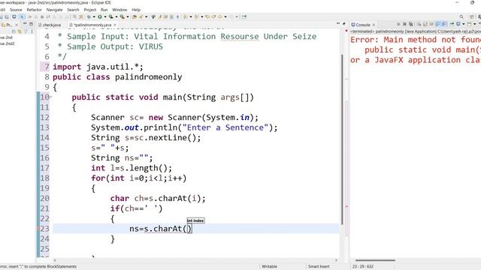Click the editor vertical scrollbar
The image size is (481, 270).
(x=342, y=139)
